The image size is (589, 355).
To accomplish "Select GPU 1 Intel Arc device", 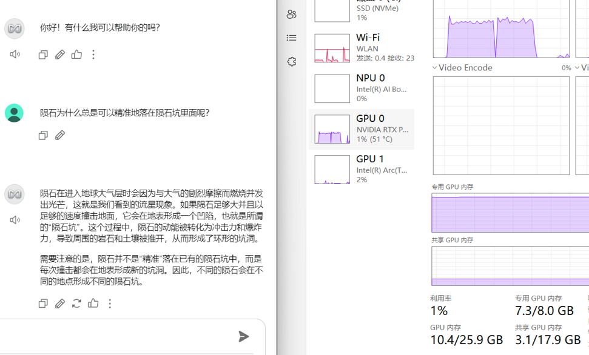I will tap(362, 168).
